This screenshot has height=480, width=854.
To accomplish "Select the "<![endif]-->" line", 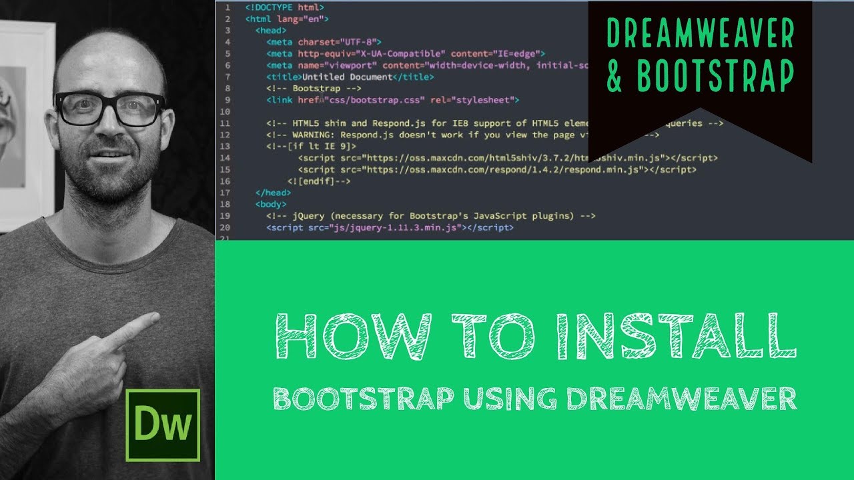I will [x=319, y=181].
